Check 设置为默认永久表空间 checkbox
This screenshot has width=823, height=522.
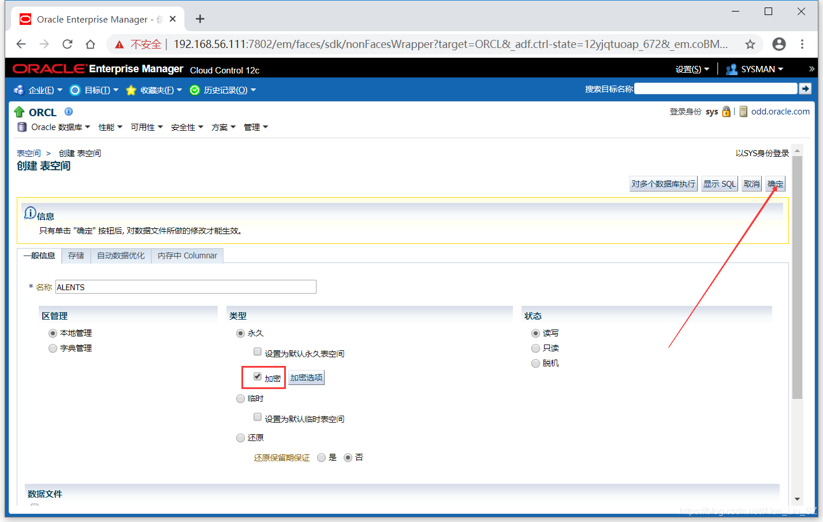258,351
